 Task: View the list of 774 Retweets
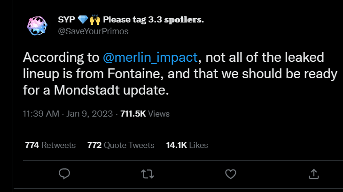(50, 145)
